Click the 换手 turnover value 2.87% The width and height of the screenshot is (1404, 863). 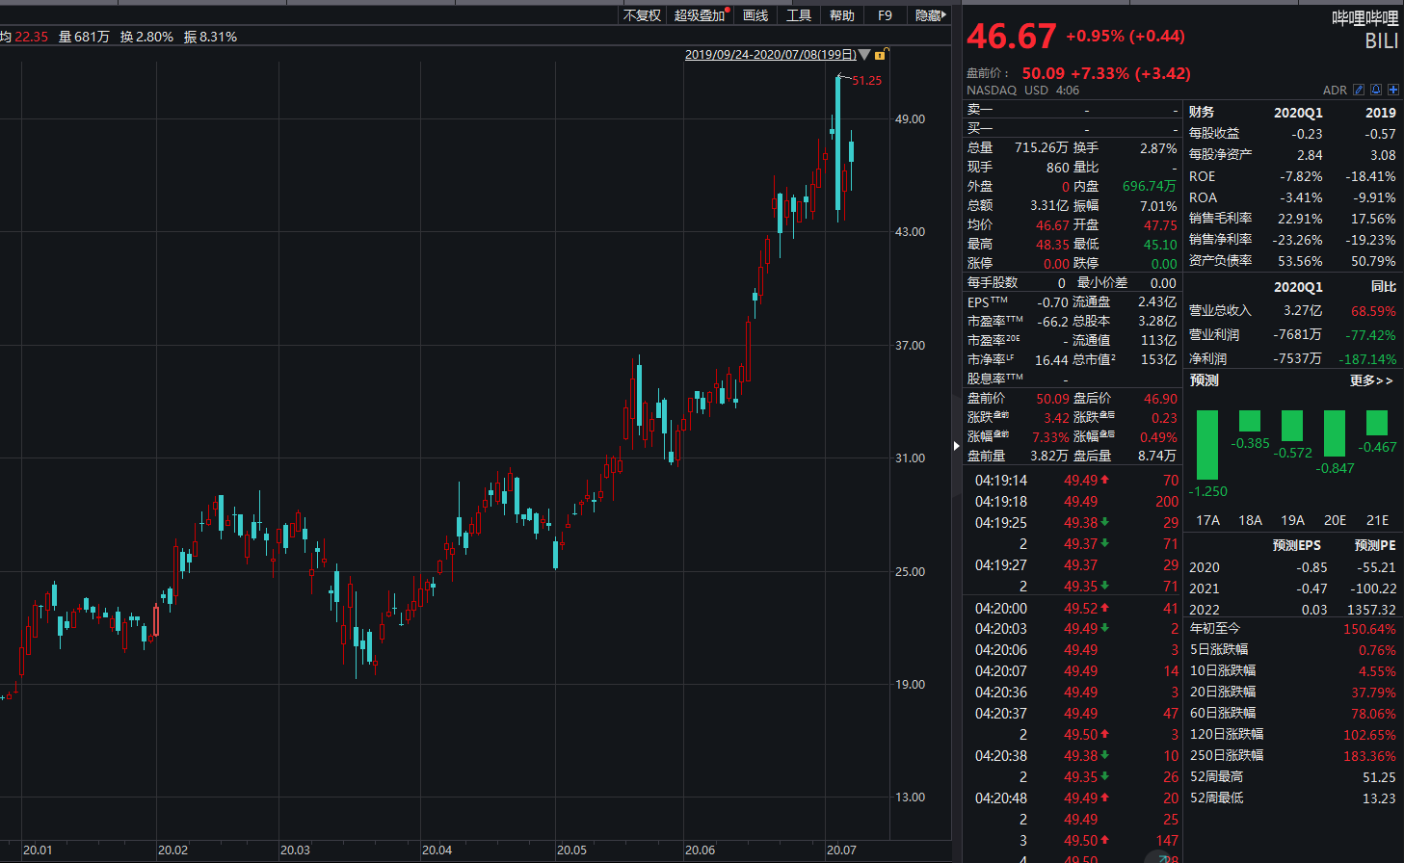pyautogui.click(x=1158, y=148)
